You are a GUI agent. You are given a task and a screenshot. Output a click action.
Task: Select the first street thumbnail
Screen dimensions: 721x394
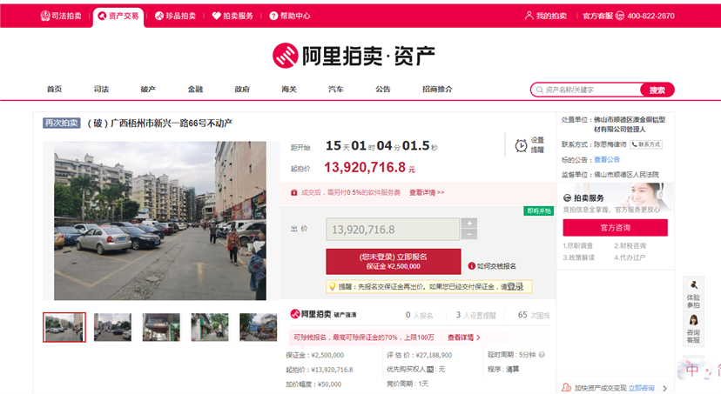(64, 327)
